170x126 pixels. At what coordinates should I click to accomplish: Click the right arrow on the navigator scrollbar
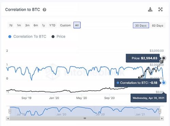[x=162, y=119]
